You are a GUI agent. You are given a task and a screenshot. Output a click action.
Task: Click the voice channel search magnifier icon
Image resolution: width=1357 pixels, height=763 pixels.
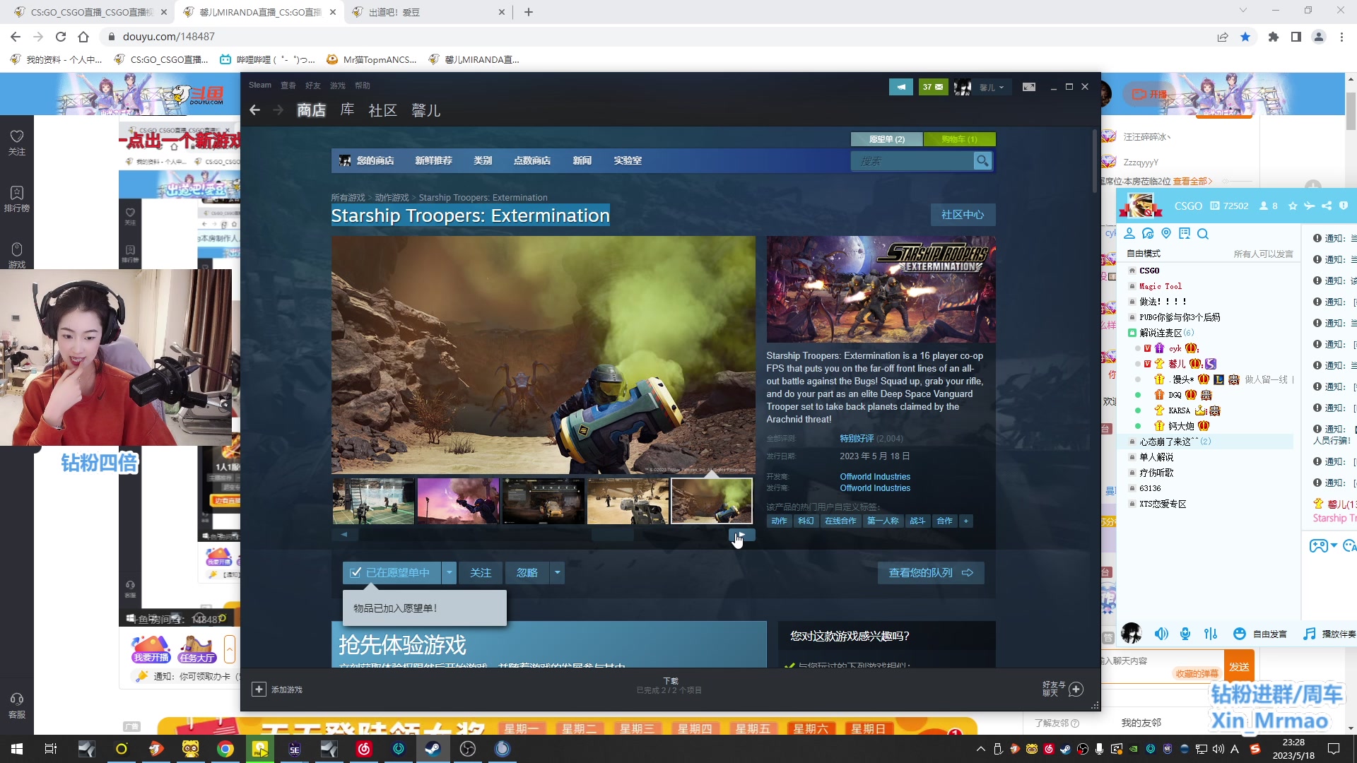click(x=1203, y=234)
